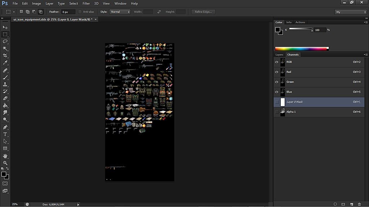Open the Style dropdown set to Normal
This screenshot has width=369, height=207.
tap(120, 12)
